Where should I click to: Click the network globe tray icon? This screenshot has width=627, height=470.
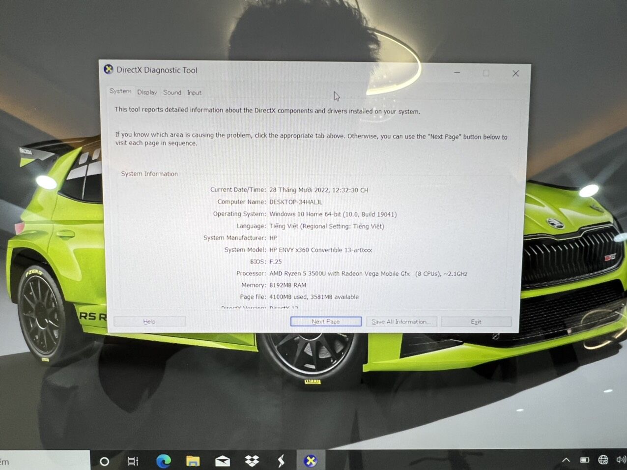click(603, 460)
